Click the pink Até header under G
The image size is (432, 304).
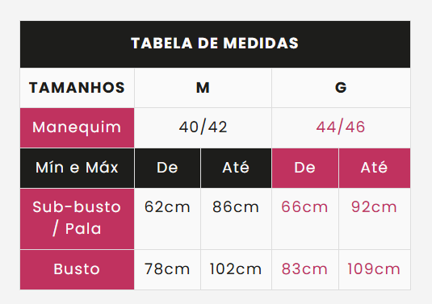click(x=375, y=168)
